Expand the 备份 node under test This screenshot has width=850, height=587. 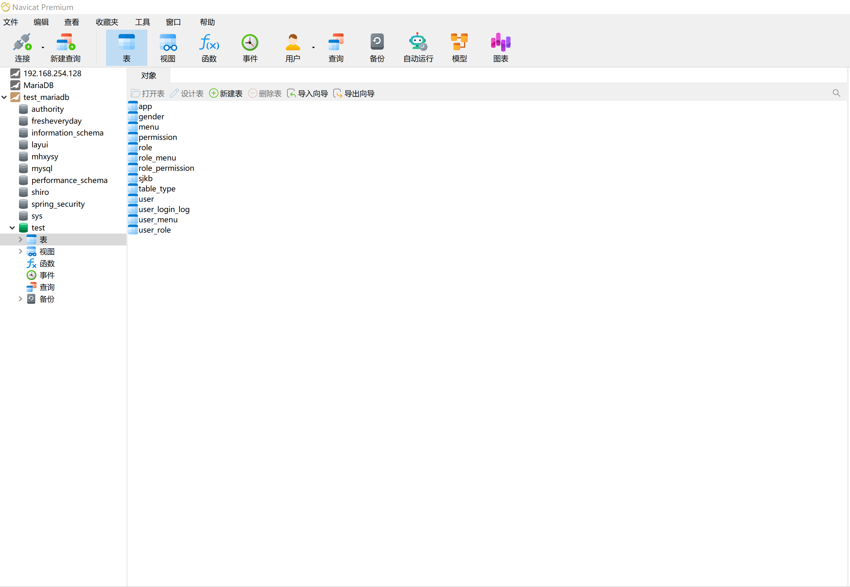pyautogui.click(x=21, y=298)
